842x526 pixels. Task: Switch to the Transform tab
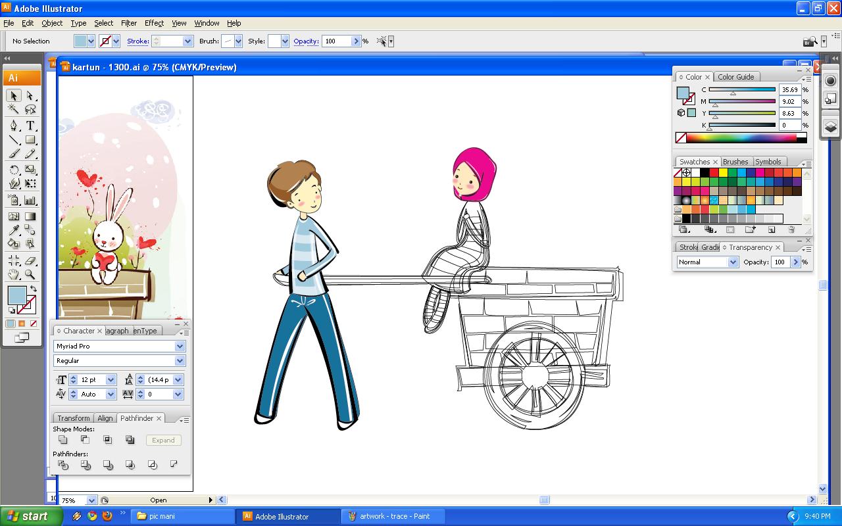tap(73, 418)
